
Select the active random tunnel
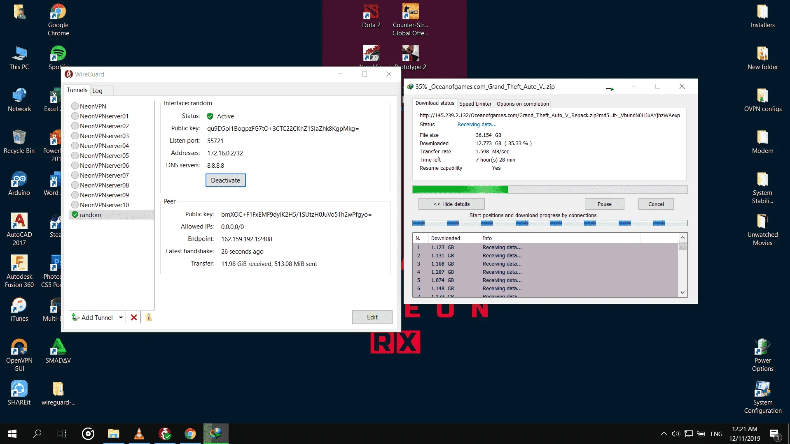click(111, 215)
